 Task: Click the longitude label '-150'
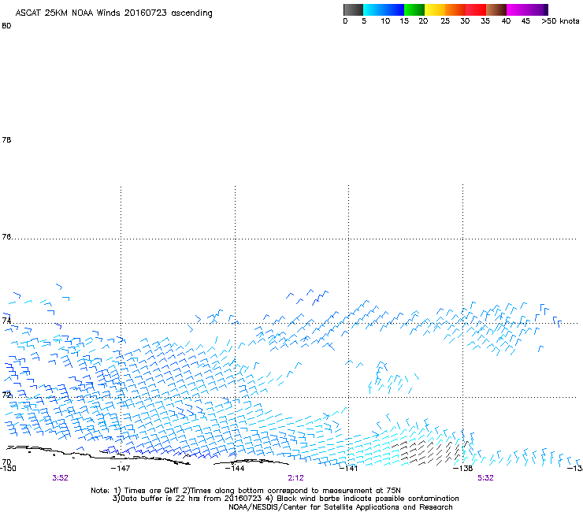[x=8, y=468]
